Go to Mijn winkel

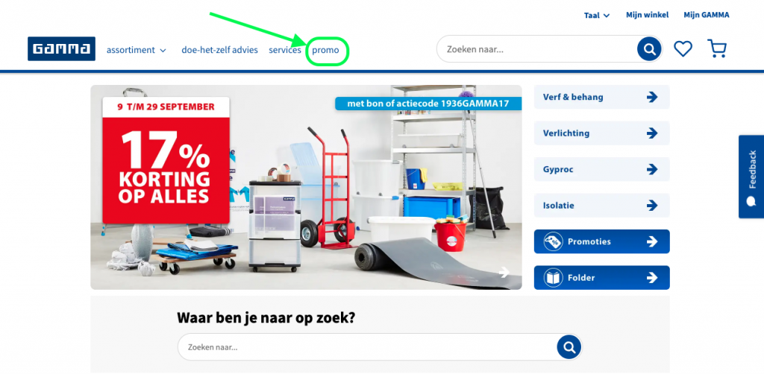(x=647, y=15)
